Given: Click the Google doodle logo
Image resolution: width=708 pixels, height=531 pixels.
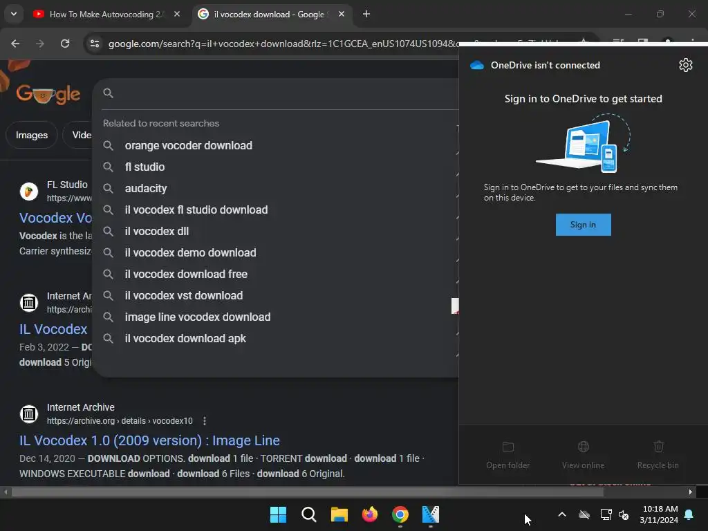Looking at the screenshot, I should pos(48,94).
